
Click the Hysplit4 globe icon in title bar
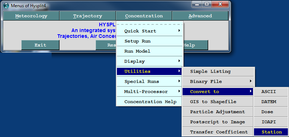(6, 5)
